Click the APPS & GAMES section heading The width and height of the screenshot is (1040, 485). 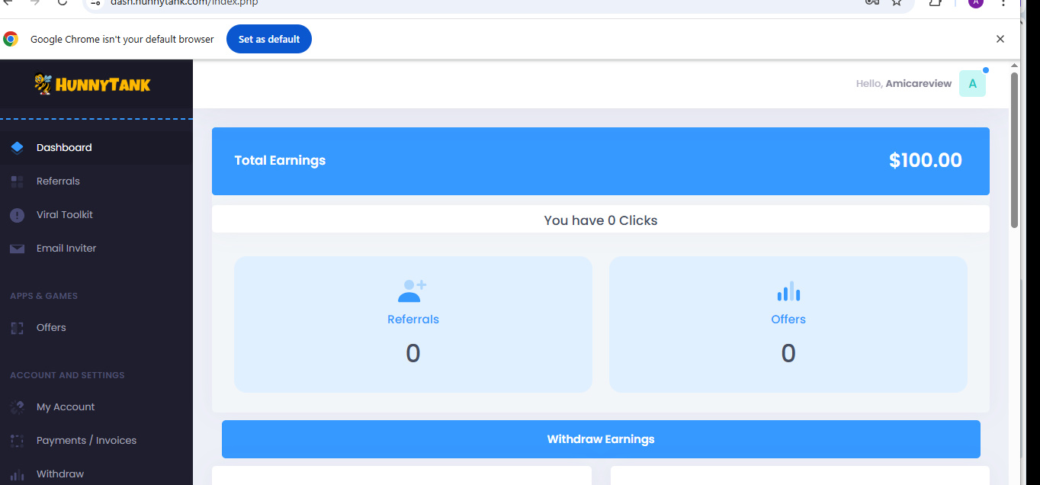pyautogui.click(x=44, y=296)
